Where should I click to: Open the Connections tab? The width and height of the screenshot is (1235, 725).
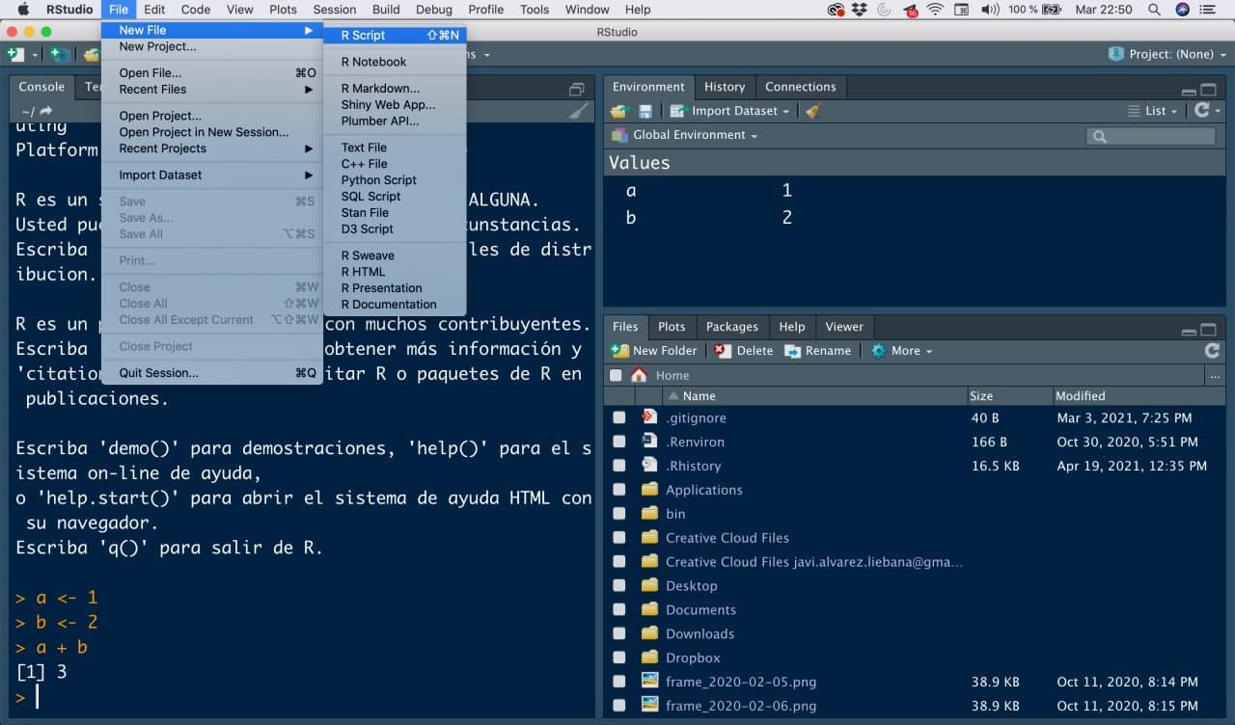801,87
